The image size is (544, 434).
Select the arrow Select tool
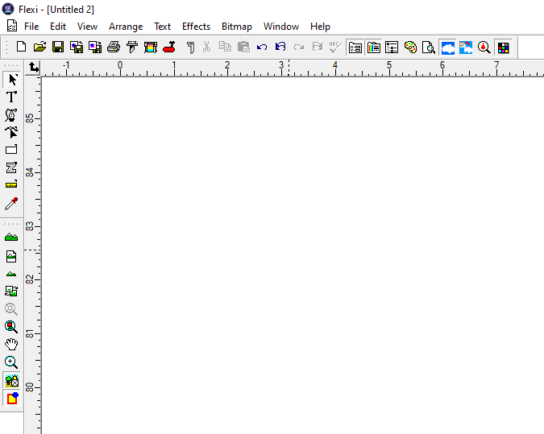[11, 79]
